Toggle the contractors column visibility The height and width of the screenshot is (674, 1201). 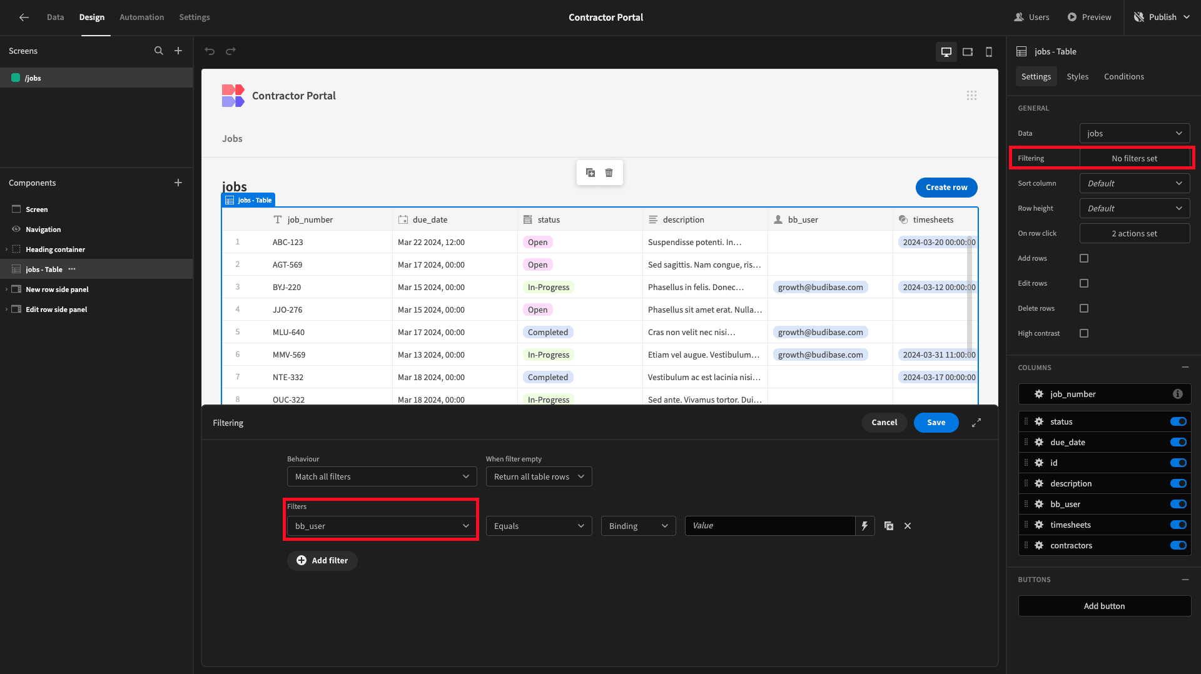(x=1178, y=545)
